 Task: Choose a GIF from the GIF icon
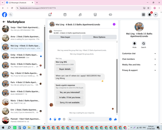coord(64,119)
